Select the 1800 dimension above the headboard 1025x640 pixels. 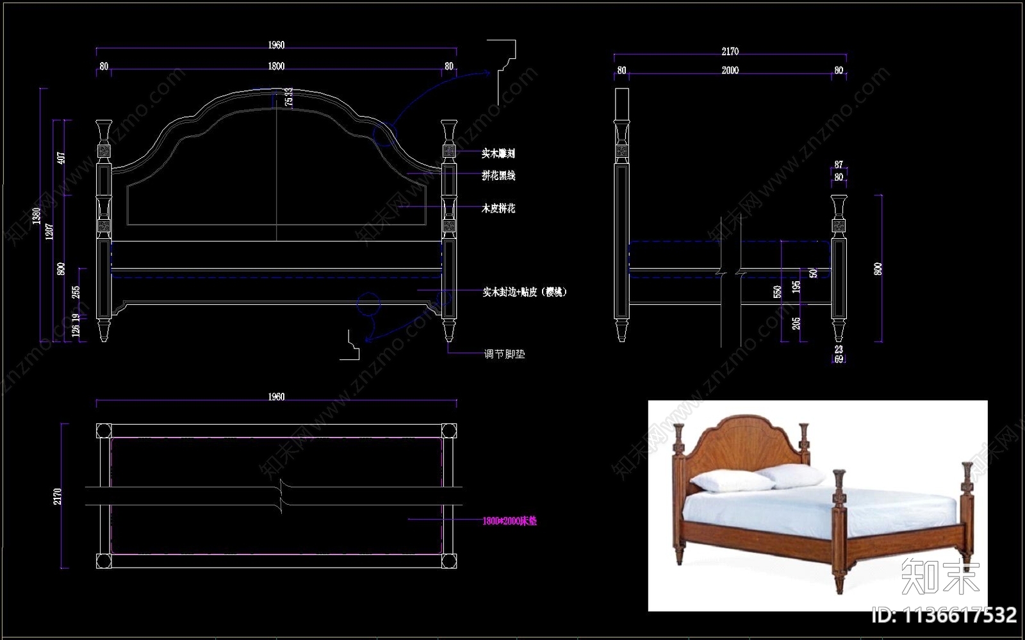point(276,67)
